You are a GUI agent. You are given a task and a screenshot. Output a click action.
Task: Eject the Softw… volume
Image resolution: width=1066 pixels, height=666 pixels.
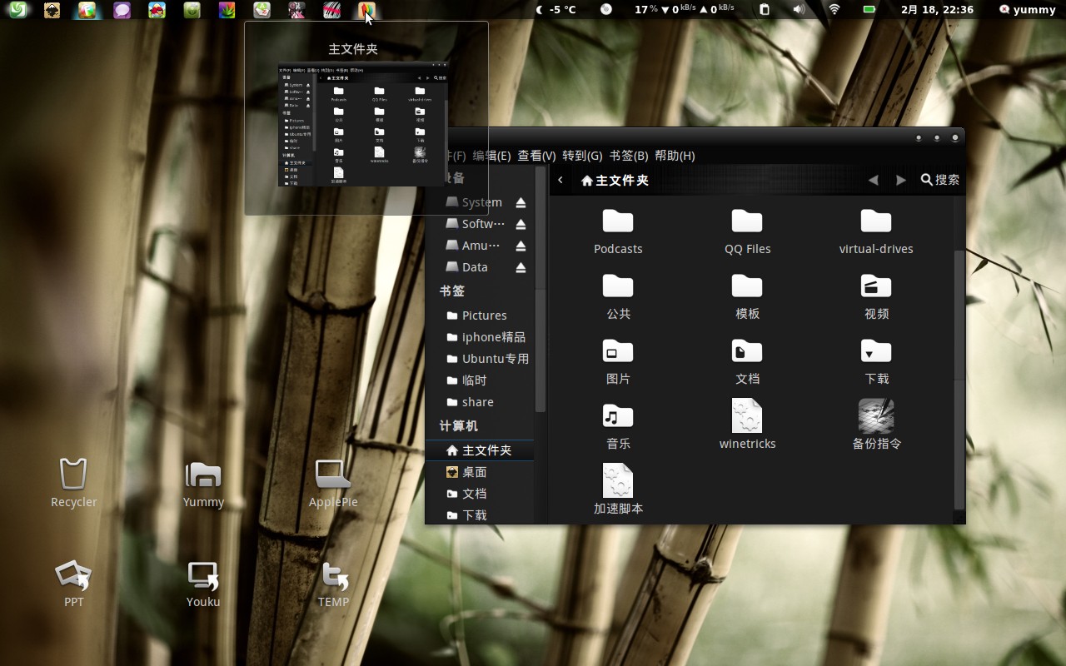tap(521, 224)
